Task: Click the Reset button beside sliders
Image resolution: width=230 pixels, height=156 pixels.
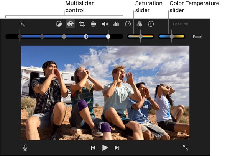Action: [197, 37]
